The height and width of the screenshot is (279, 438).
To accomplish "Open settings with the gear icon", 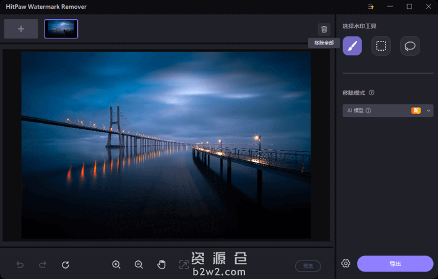I will pos(346,264).
